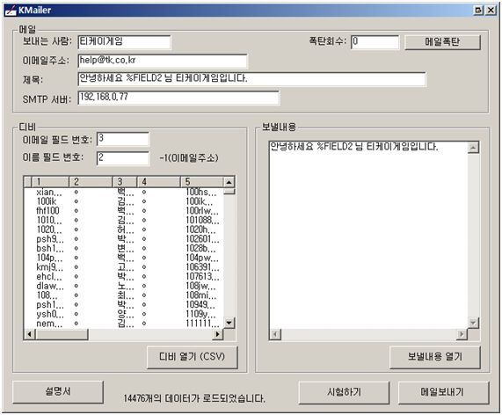Click the 시험하기 test button
502x415 pixels.
click(344, 392)
